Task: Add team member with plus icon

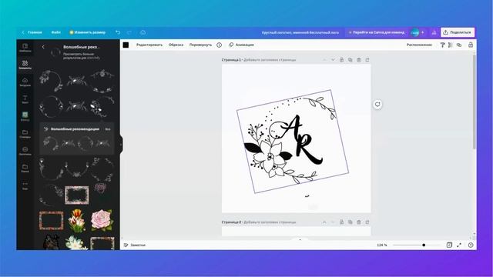Action: (x=423, y=32)
